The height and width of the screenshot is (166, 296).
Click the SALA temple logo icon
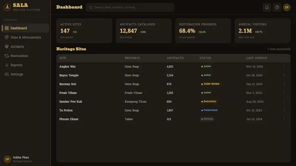(7, 7)
